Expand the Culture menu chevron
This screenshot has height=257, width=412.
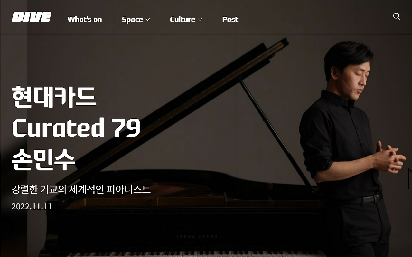[200, 20]
